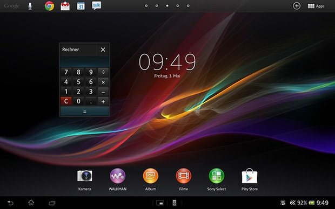This screenshot has height=209, width=335.
Task: Tap the Rechner title bar
Action: 78,50
